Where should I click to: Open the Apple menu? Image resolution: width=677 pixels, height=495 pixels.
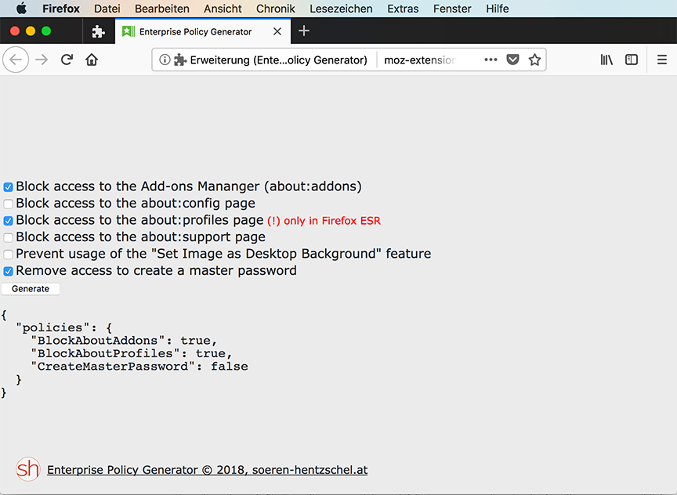pyautogui.click(x=22, y=8)
